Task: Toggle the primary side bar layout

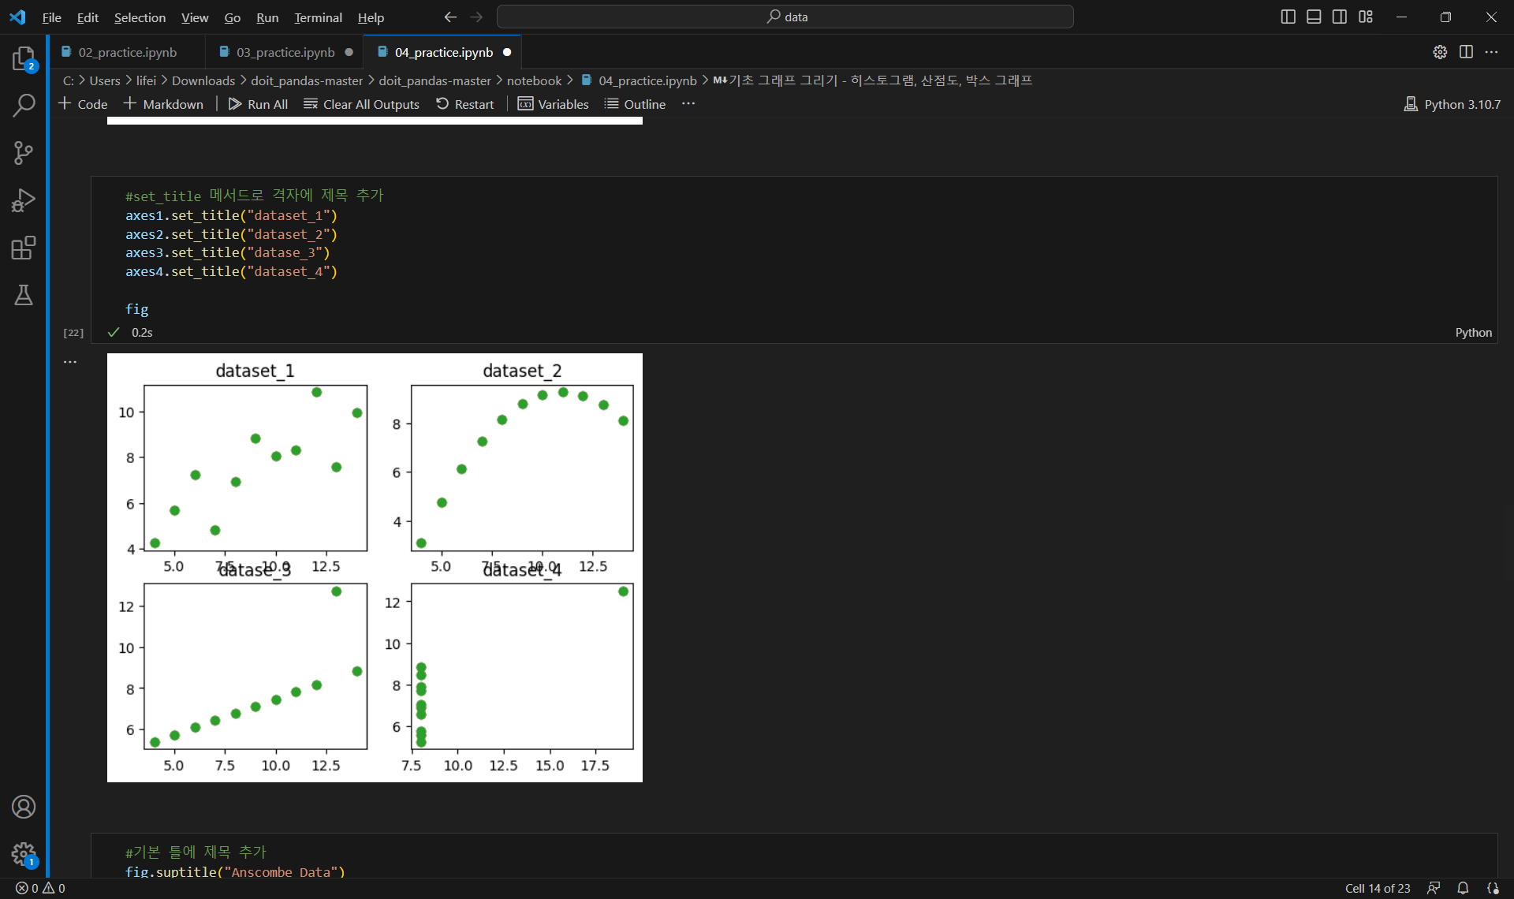Action: (1288, 17)
